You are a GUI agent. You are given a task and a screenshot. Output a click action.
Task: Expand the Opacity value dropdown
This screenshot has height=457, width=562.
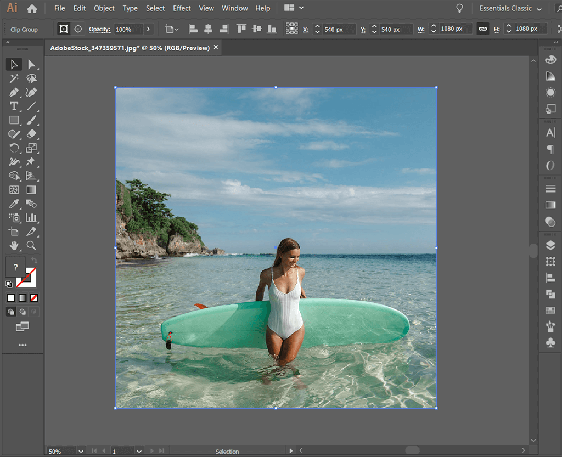click(x=147, y=29)
